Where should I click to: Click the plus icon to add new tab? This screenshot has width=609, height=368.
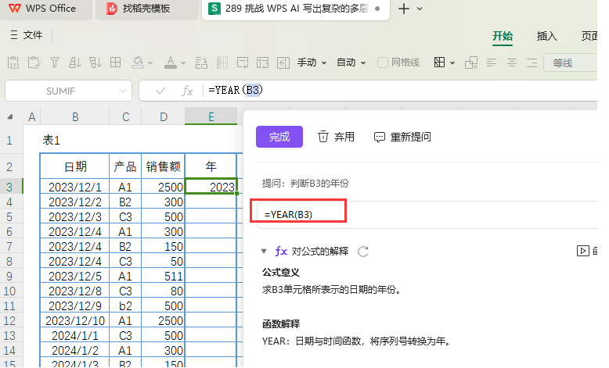pyautogui.click(x=404, y=9)
